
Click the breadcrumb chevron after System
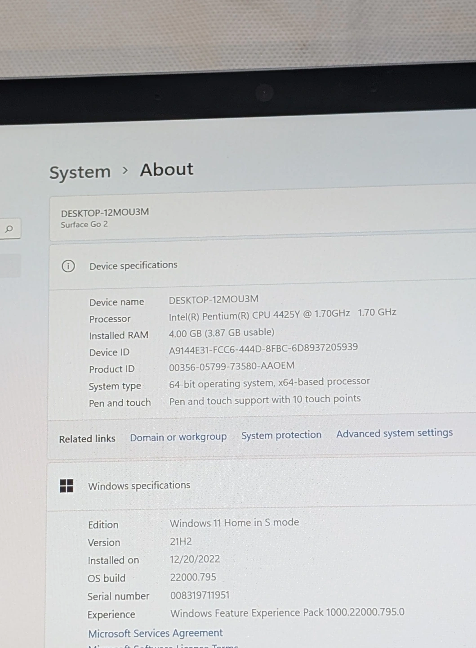(x=125, y=171)
